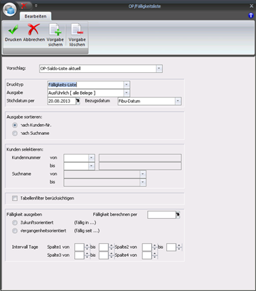Click the Spalte1 von spinner arrows

[87, 247]
